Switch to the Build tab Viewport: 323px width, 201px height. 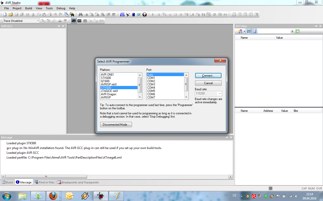point(8,182)
